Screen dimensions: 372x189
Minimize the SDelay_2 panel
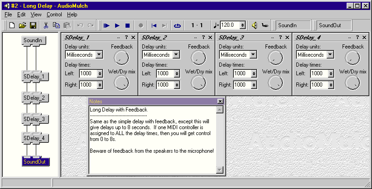coord(195,38)
